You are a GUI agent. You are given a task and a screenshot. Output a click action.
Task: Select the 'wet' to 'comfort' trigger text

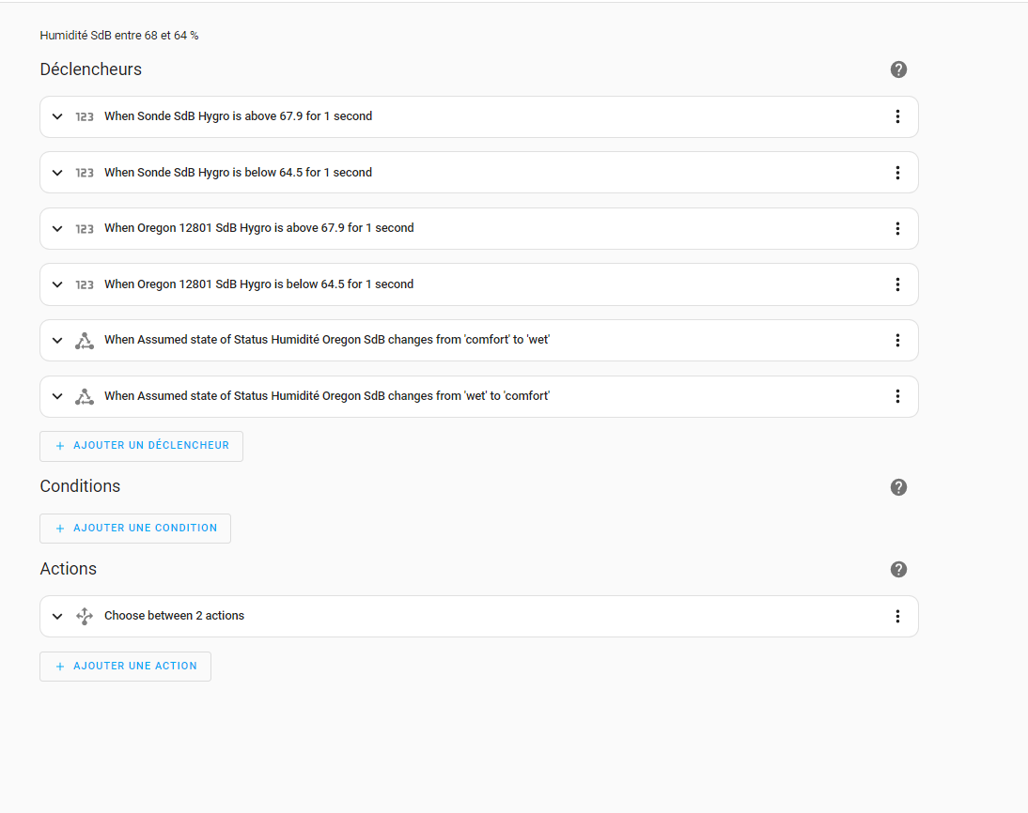click(326, 396)
